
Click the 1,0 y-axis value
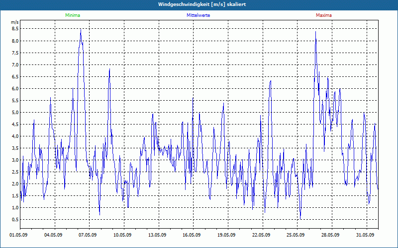coord(15,207)
